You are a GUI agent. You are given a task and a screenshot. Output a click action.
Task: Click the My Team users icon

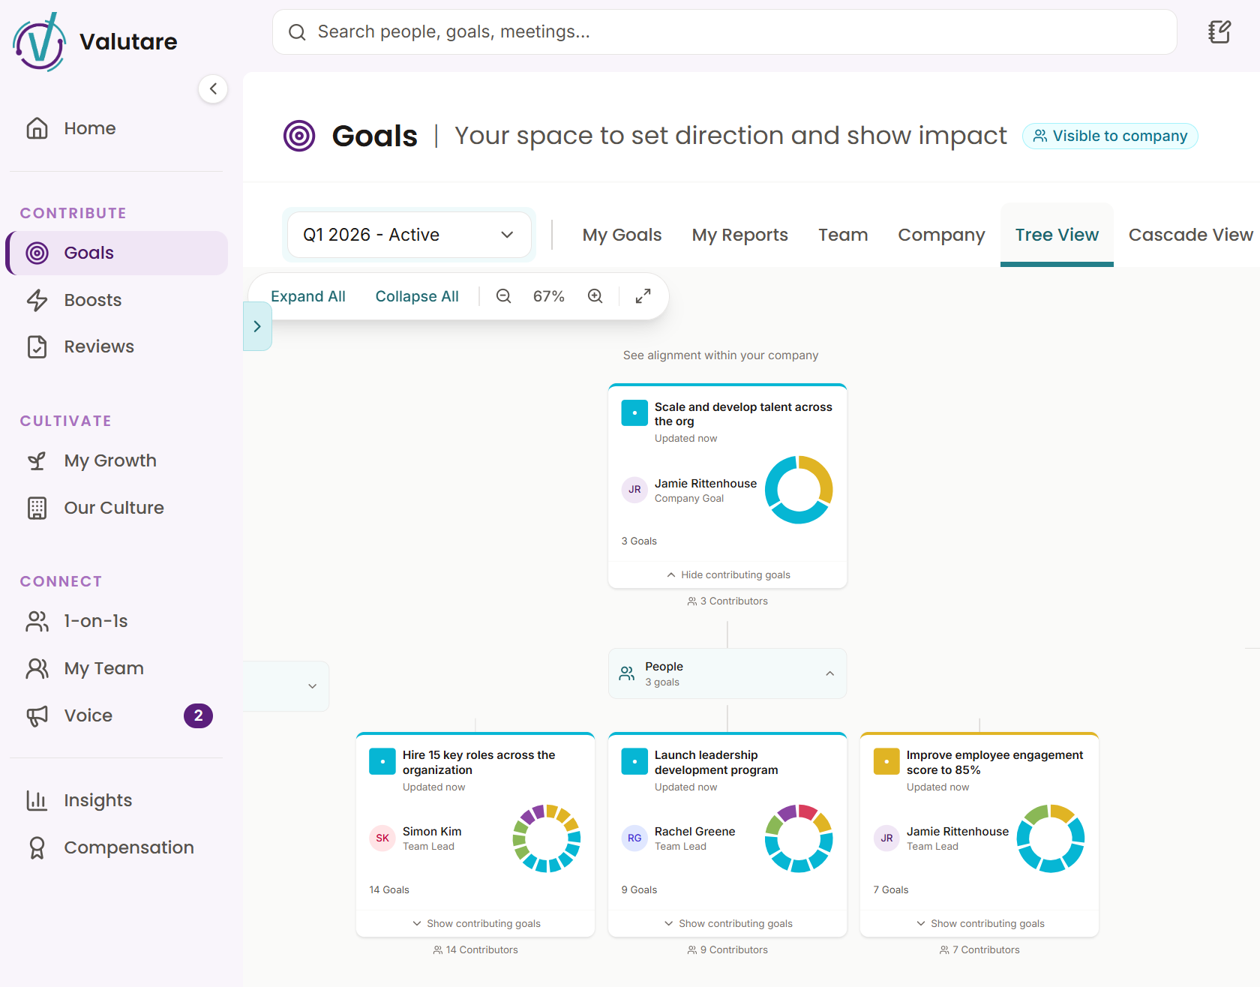coord(37,668)
